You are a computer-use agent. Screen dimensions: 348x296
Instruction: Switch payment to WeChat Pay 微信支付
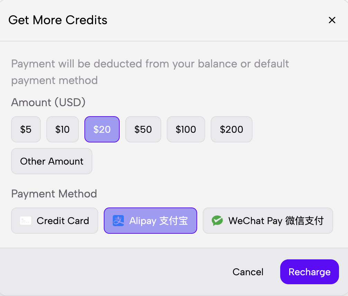(276, 221)
